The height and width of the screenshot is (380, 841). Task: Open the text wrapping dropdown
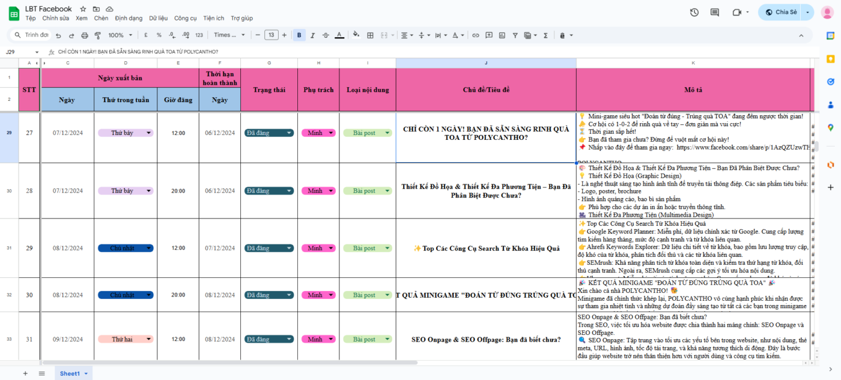point(440,35)
